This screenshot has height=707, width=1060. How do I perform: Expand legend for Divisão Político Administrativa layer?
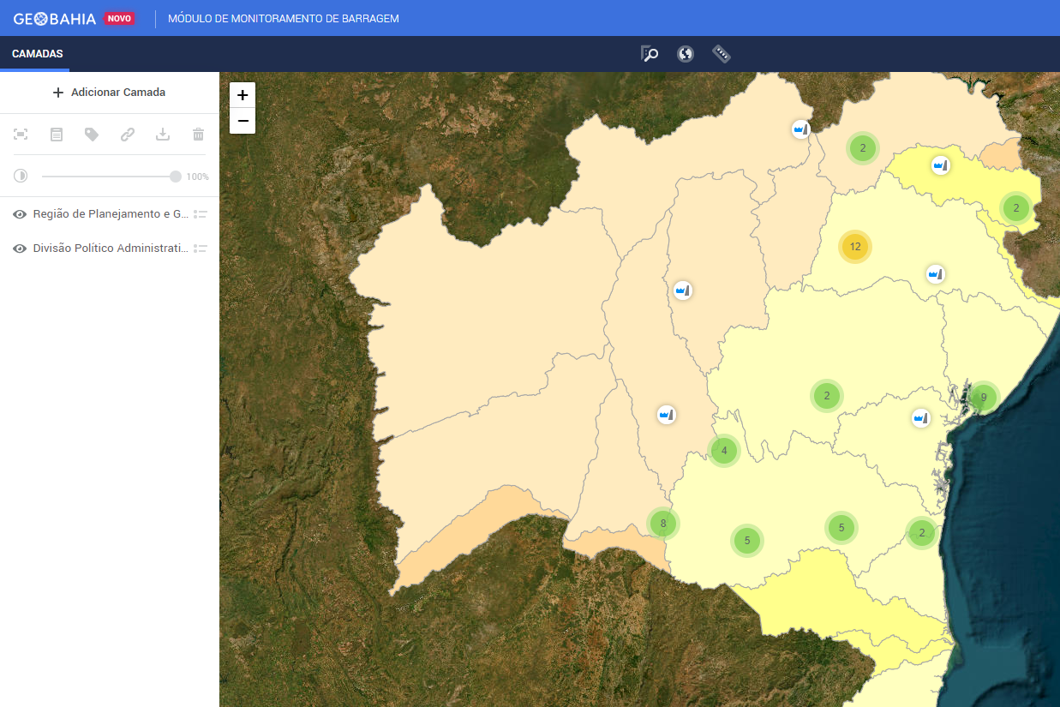coord(201,249)
